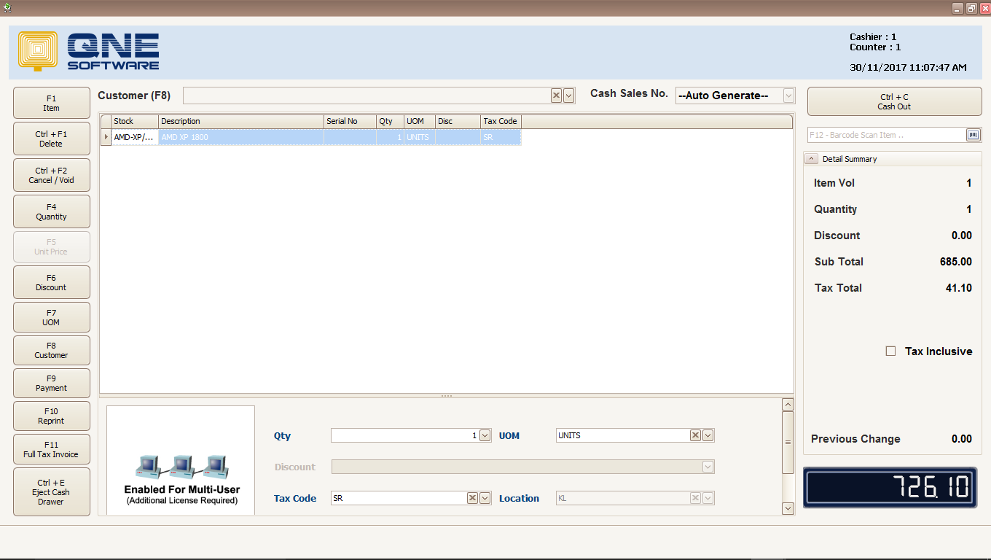The height and width of the screenshot is (560, 991).
Task: Click the QNE Software logo
Action: click(89, 52)
